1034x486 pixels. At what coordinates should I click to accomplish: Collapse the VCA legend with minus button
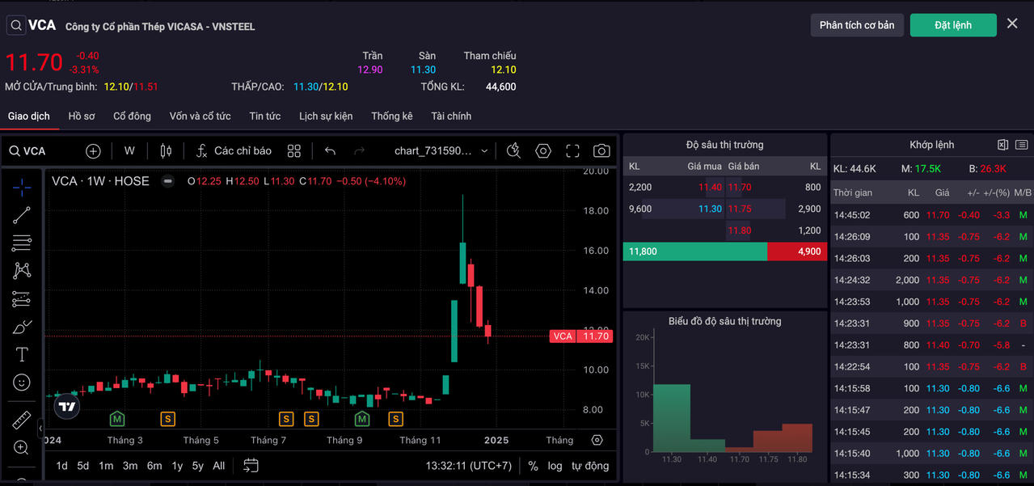(x=168, y=181)
